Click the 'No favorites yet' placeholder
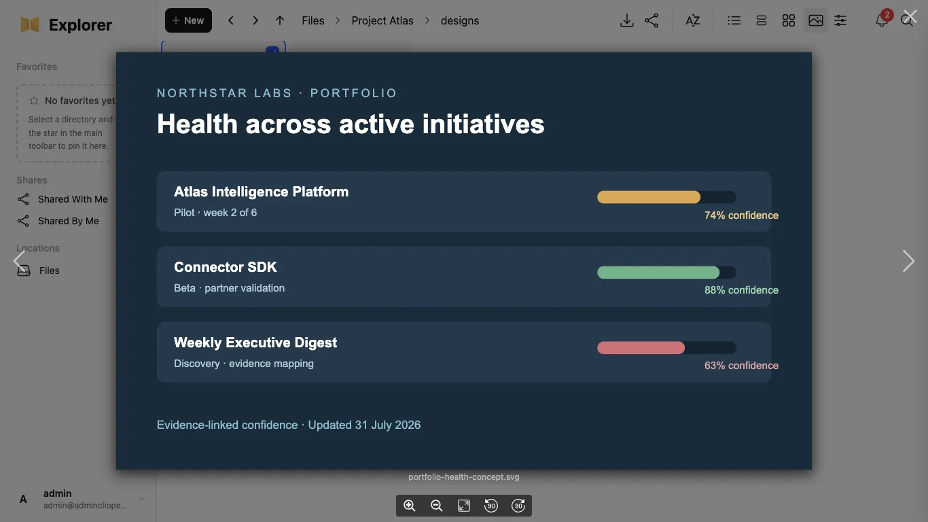This screenshot has width=928, height=522. click(x=80, y=101)
